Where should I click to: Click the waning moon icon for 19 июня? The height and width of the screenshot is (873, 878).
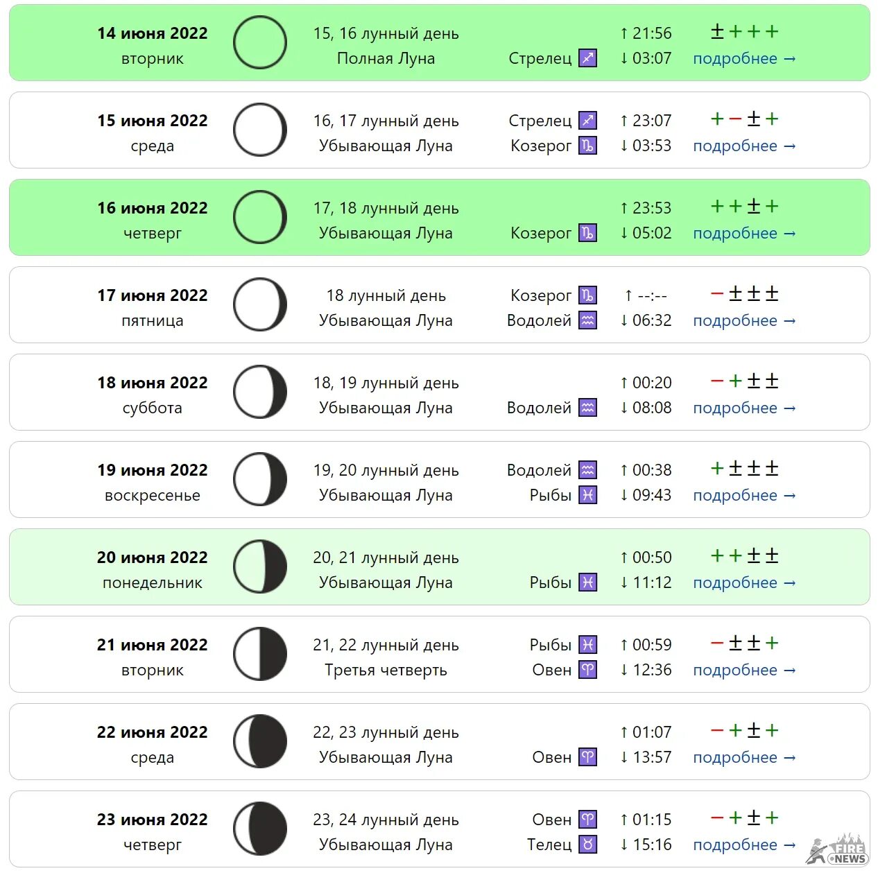pos(260,480)
